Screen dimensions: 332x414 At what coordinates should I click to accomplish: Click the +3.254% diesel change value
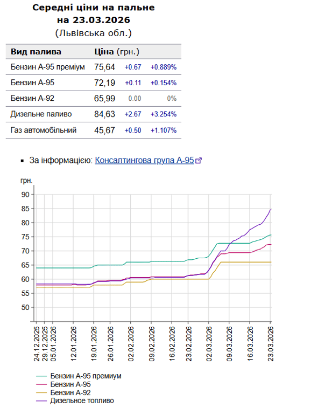[163, 114]
